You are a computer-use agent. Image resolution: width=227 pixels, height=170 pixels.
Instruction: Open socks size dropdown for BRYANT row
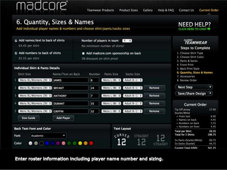click(x=133, y=88)
